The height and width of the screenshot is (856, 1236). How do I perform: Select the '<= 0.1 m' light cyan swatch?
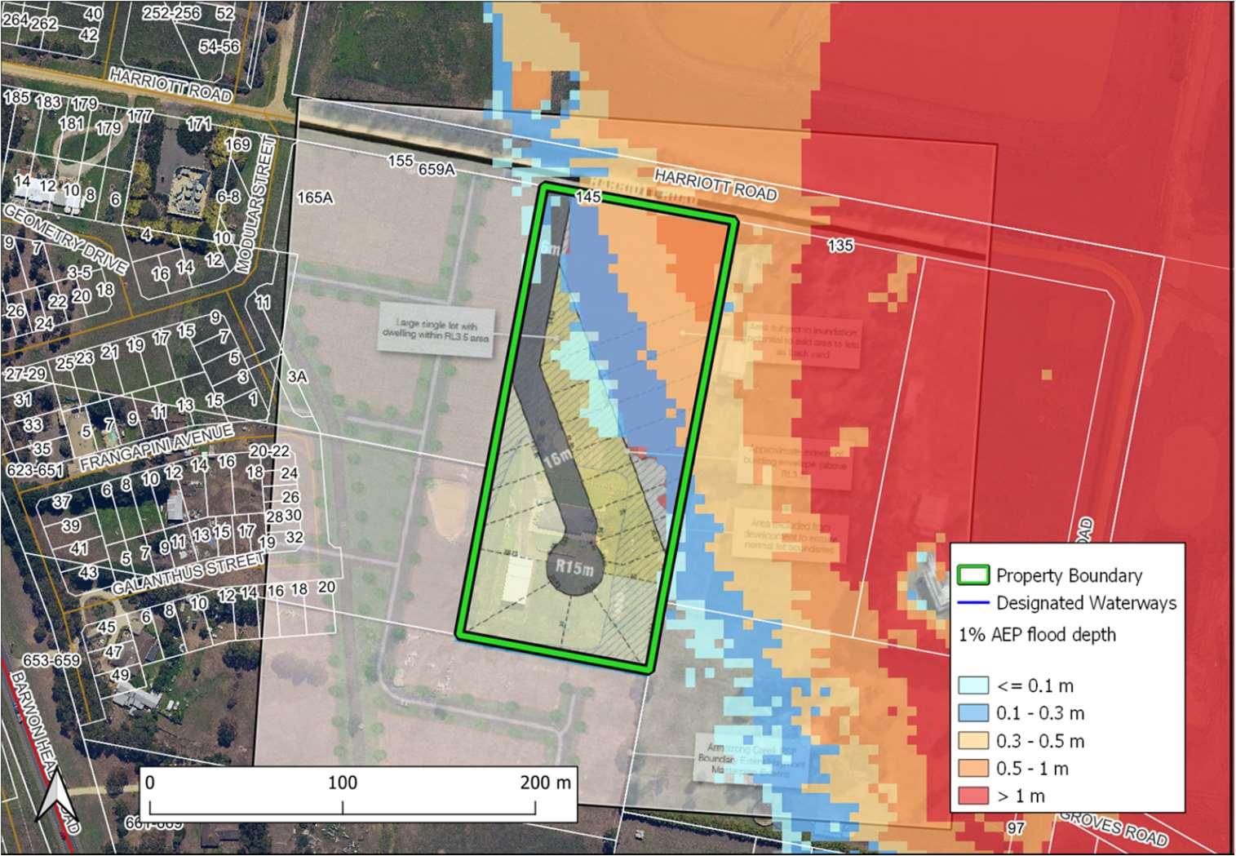pyautogui.click(x=972, y=685)
